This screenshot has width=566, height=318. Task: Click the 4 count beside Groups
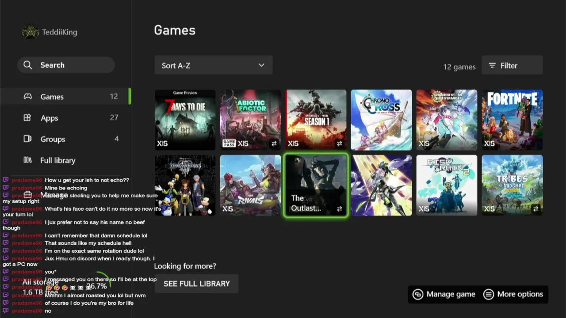[x=116, y=139]
